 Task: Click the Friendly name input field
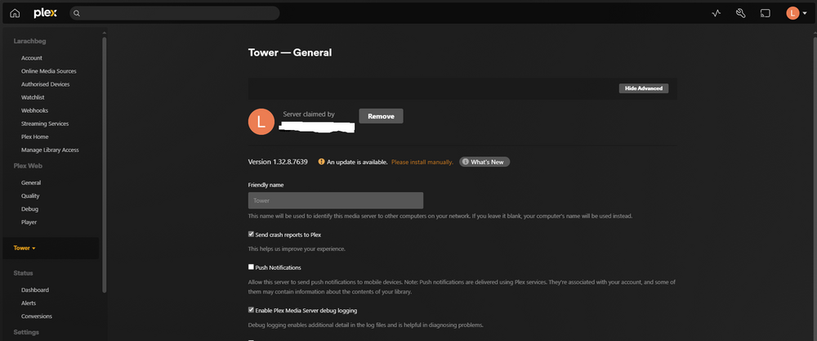(x=336, y=200)
